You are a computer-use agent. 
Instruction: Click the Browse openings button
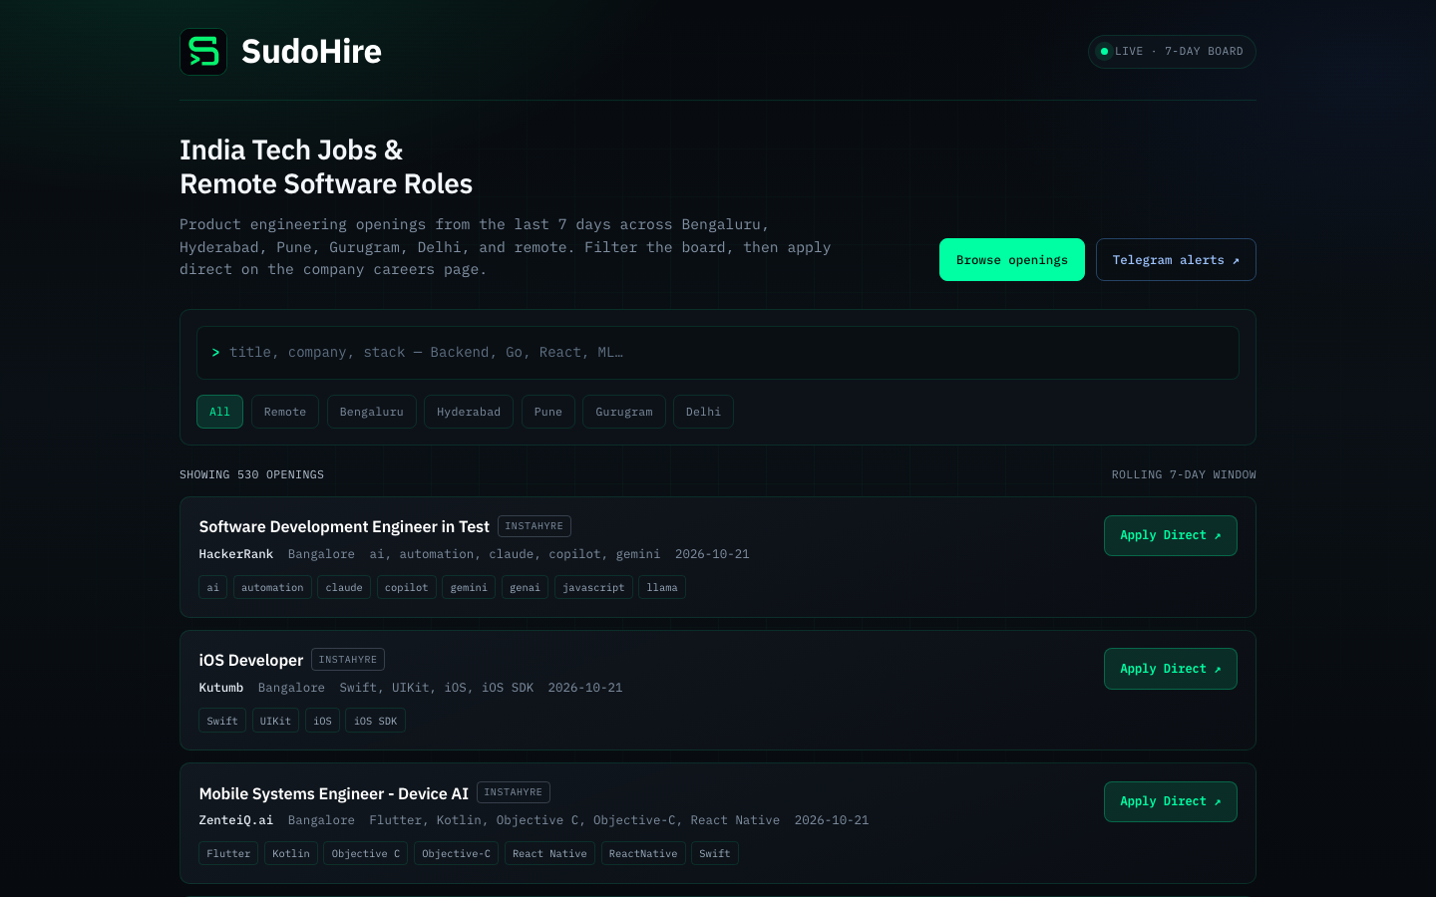pyautogui.click(x=1012, y=260)
